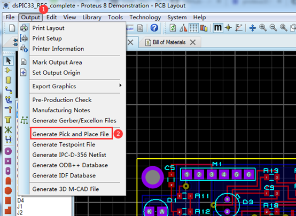Choose Print Setup menu entry
The height and width of the screenshot is (216, 296).
[72, 38]
